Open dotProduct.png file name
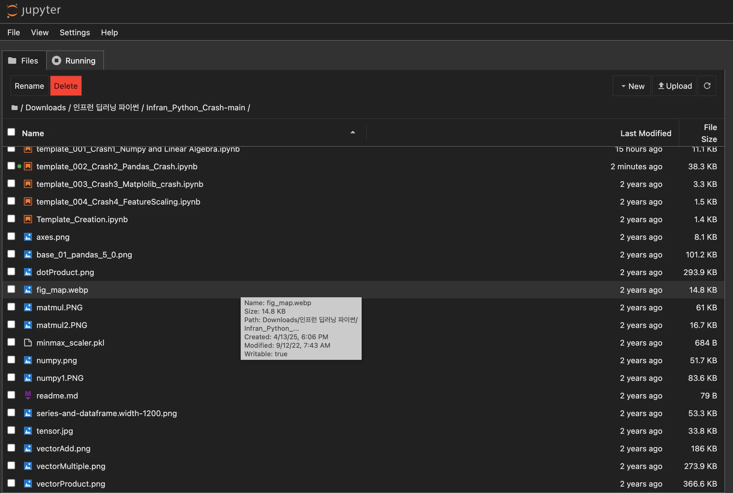The image size is (733, 493). [65, 272]
